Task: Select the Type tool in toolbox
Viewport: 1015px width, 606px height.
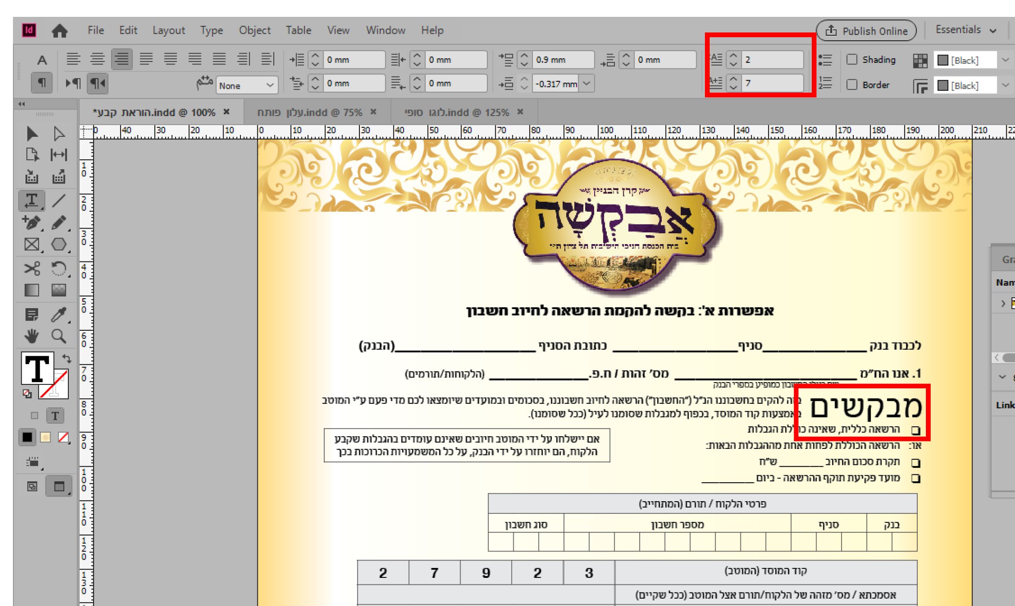Action: [32, 200]
